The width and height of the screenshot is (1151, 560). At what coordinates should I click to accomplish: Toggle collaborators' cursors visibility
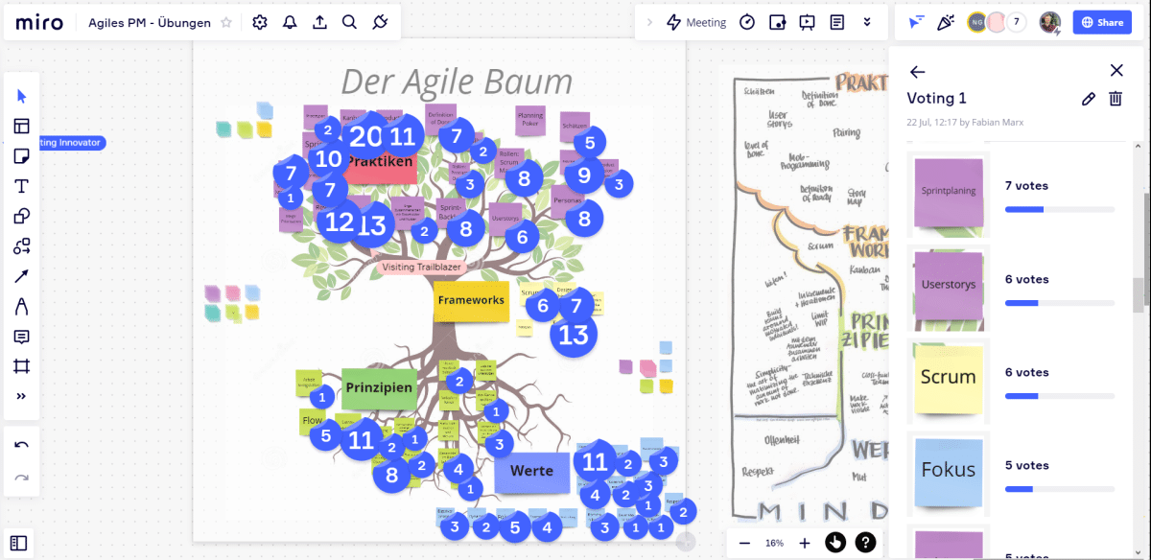916,22
